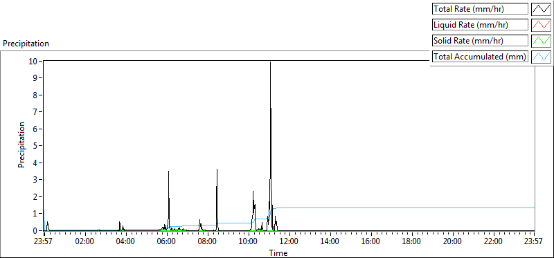Image resolution: width=554 pixels, height=258 pixels.
Task: Click the green Solid Rate line-style icon
Action: pos(541,40)
